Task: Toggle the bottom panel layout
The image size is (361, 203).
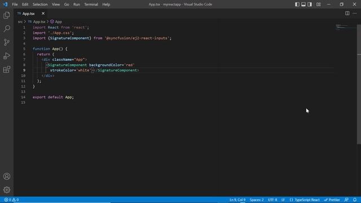Action: tap(303, 5)
